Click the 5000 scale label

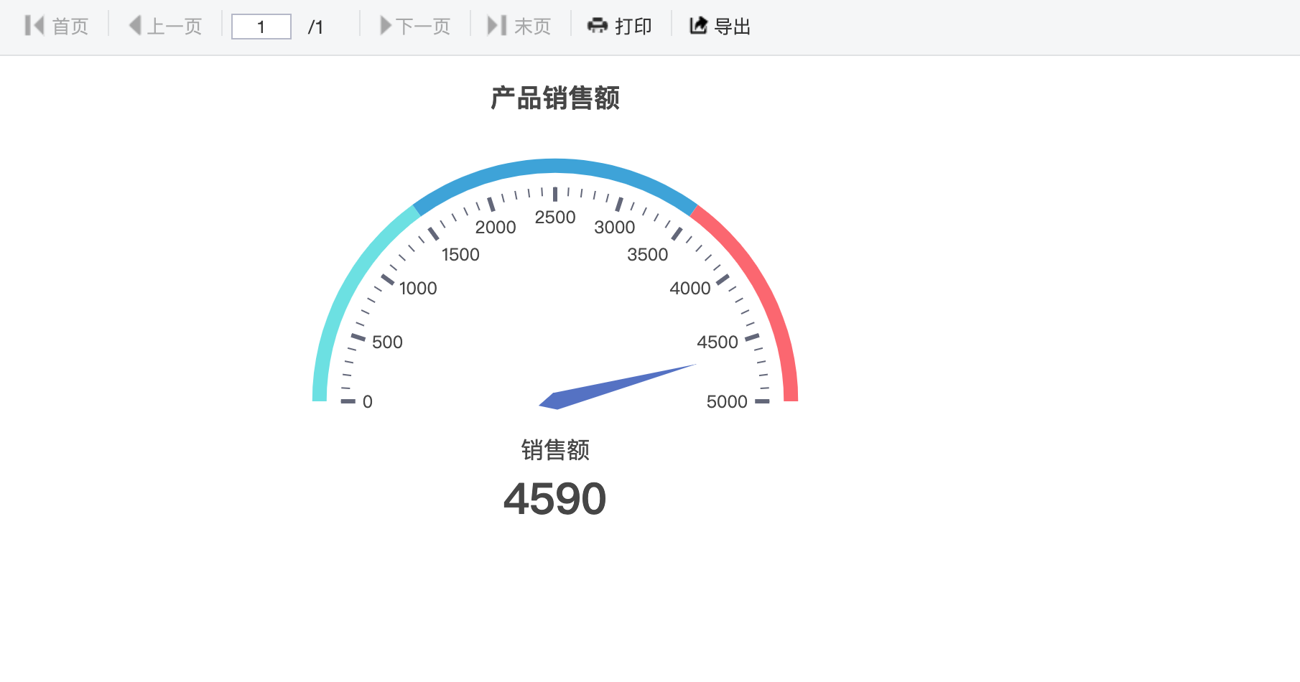click(x=727, y=401)
